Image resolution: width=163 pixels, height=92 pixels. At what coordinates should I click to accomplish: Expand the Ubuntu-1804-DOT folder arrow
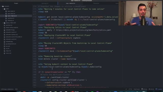pos(3,23)
